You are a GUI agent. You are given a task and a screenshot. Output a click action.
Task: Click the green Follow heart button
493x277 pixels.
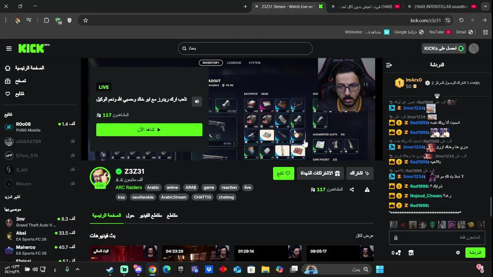tap(283, 174)
